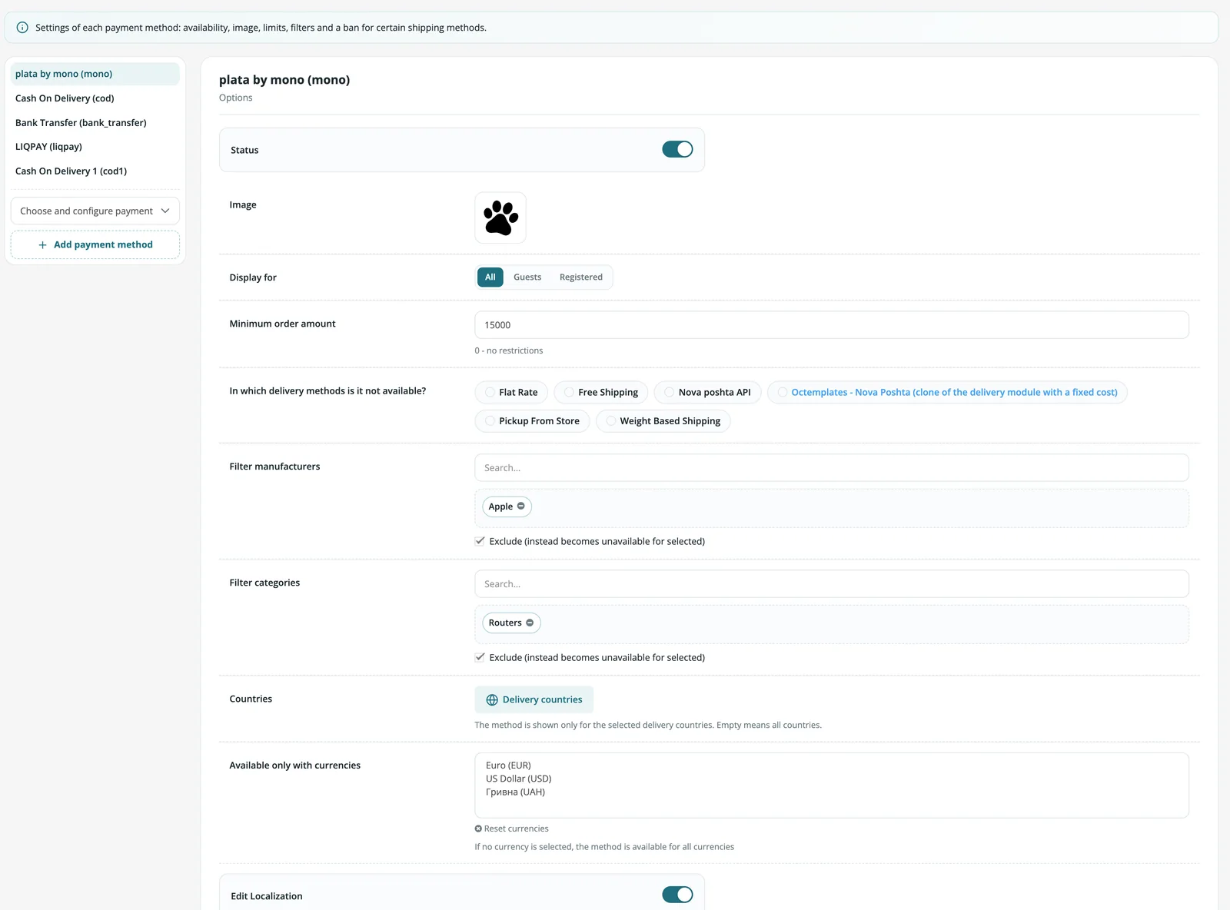The height and width of the screenshot is (910, 1230).
Task: Select Nova poshta API delivery method
Action: tap(707, 392)
